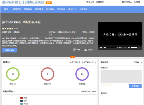This screenshot has width=144, height=105.
Task: Open the 仿真实验 tab
Action: click(x=83, y=9)
